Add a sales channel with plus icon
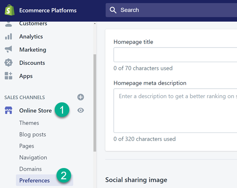The height and width of the screenshot is (188, 237). [x=81, y=97]
